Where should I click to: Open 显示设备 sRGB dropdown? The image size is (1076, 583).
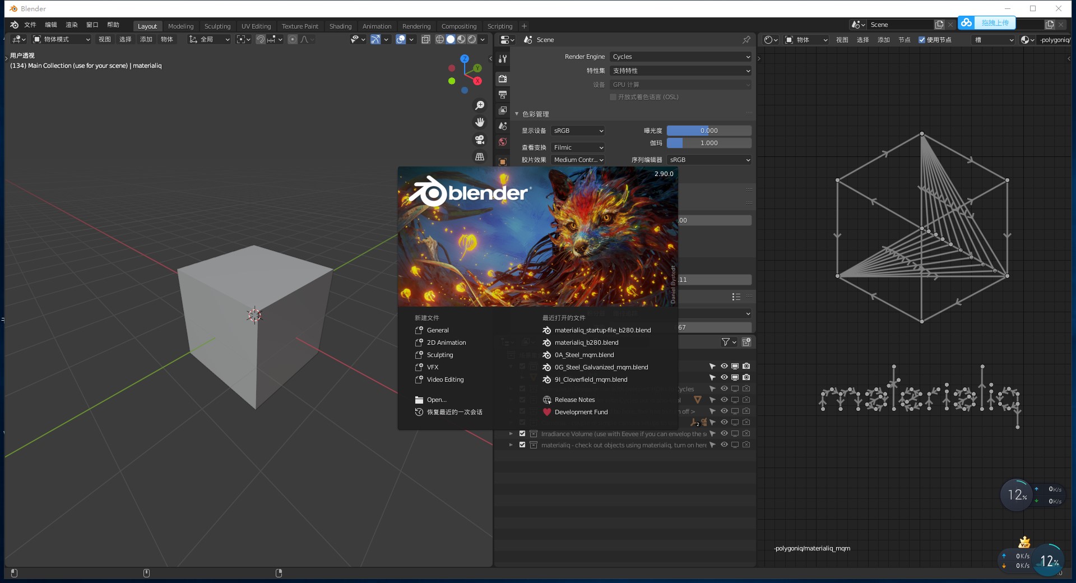pos(578,131)
